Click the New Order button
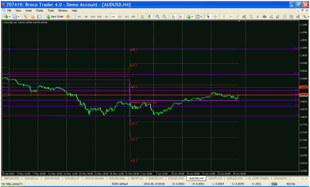The width and height of the screenshot is (310, 187). point(55,17)
